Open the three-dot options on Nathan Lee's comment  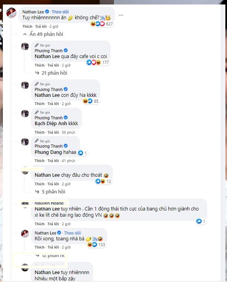pos(121,15)
